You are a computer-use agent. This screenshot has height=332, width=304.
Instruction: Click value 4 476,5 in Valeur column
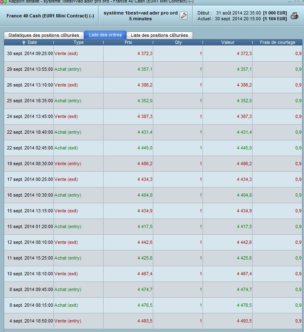244,306
